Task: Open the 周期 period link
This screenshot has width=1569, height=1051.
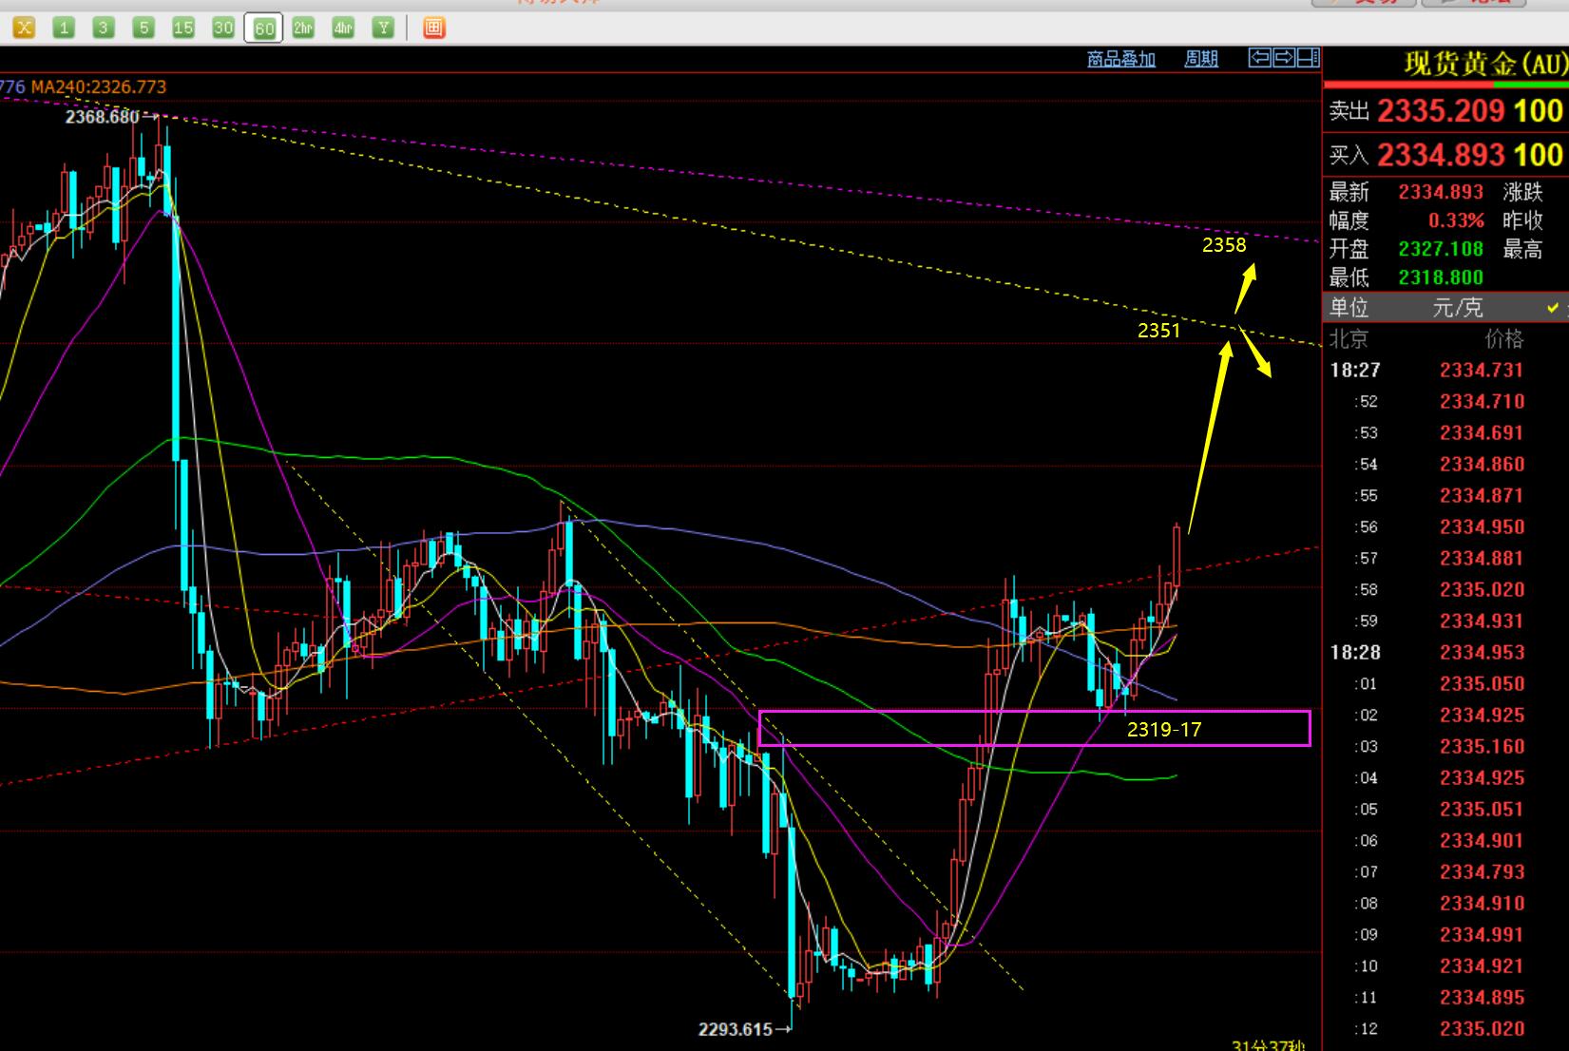Action: click(1201, 59)
